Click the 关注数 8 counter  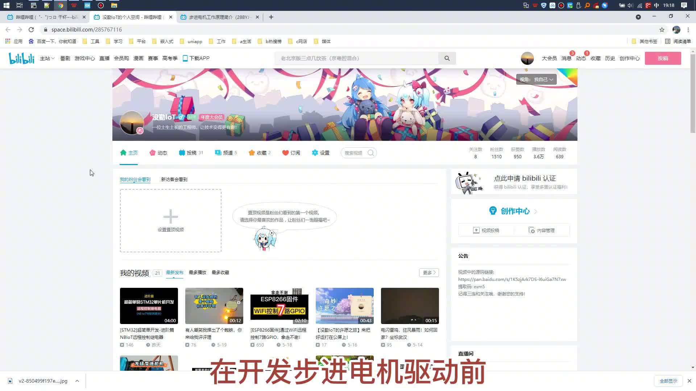coord(476,153)
